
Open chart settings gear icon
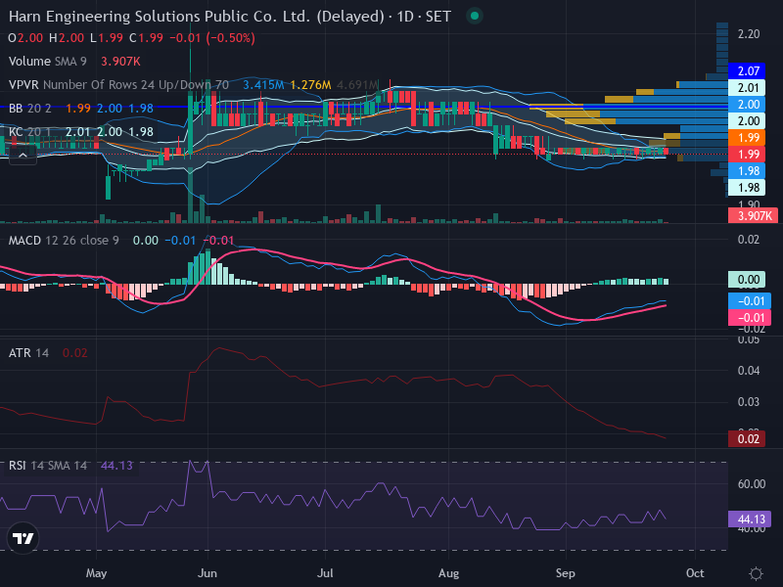pos(756,573)
